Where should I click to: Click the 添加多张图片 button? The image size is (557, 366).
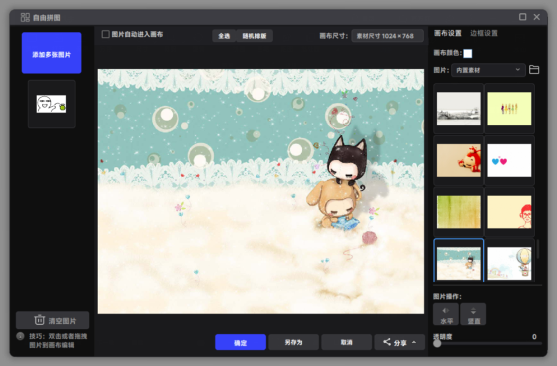pos(52,53)
